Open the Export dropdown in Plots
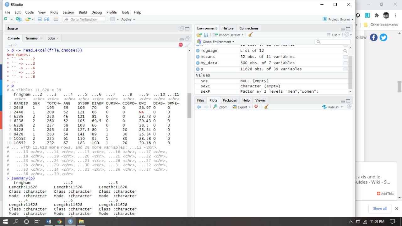Image resolution: width=402 pixels, height=226 pixels. click(242, 107)
